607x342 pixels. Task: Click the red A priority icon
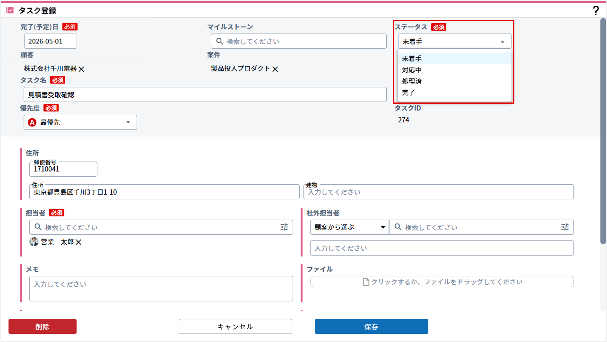pos(32,122)
